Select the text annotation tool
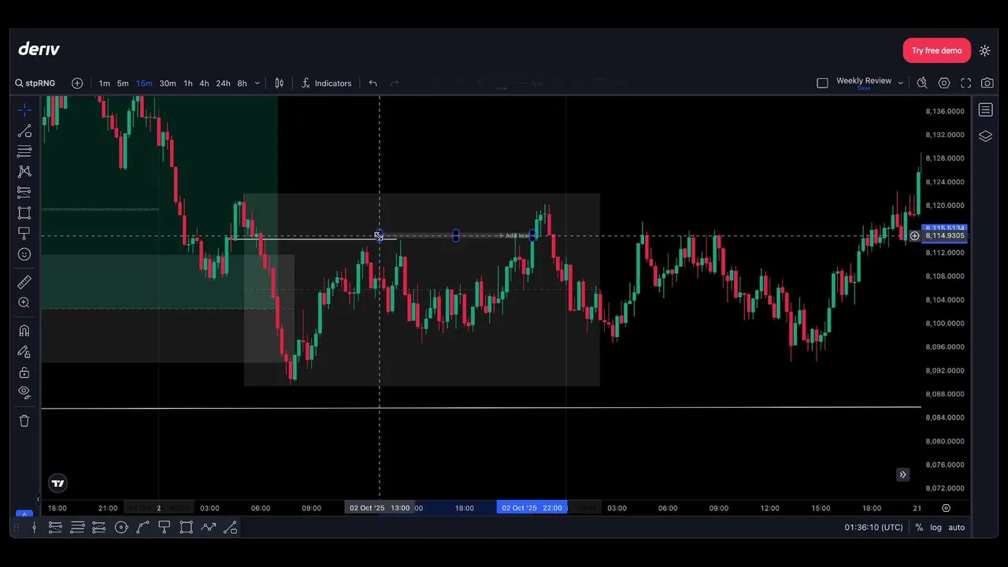The width and height of the screenshot is (1008, 567). point(24,233)
